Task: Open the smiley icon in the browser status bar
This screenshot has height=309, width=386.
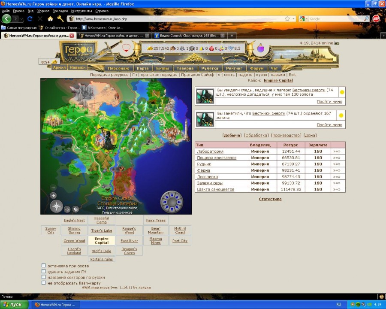Action: click(381, 297)
